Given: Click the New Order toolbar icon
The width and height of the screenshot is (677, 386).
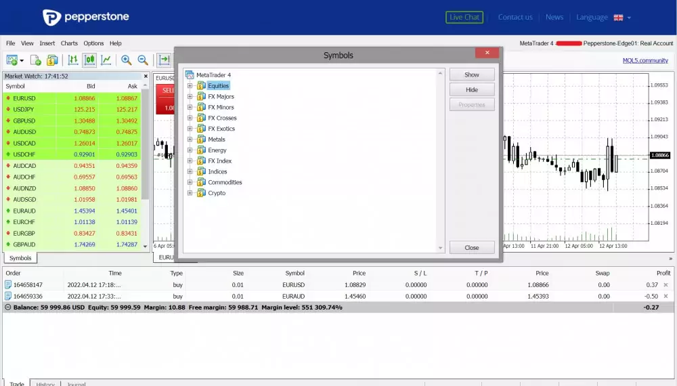Looking at the screenshot, I should 12,60.
